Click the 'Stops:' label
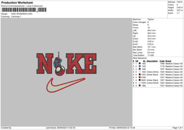The image size is (184, 130). coord(136,25)
